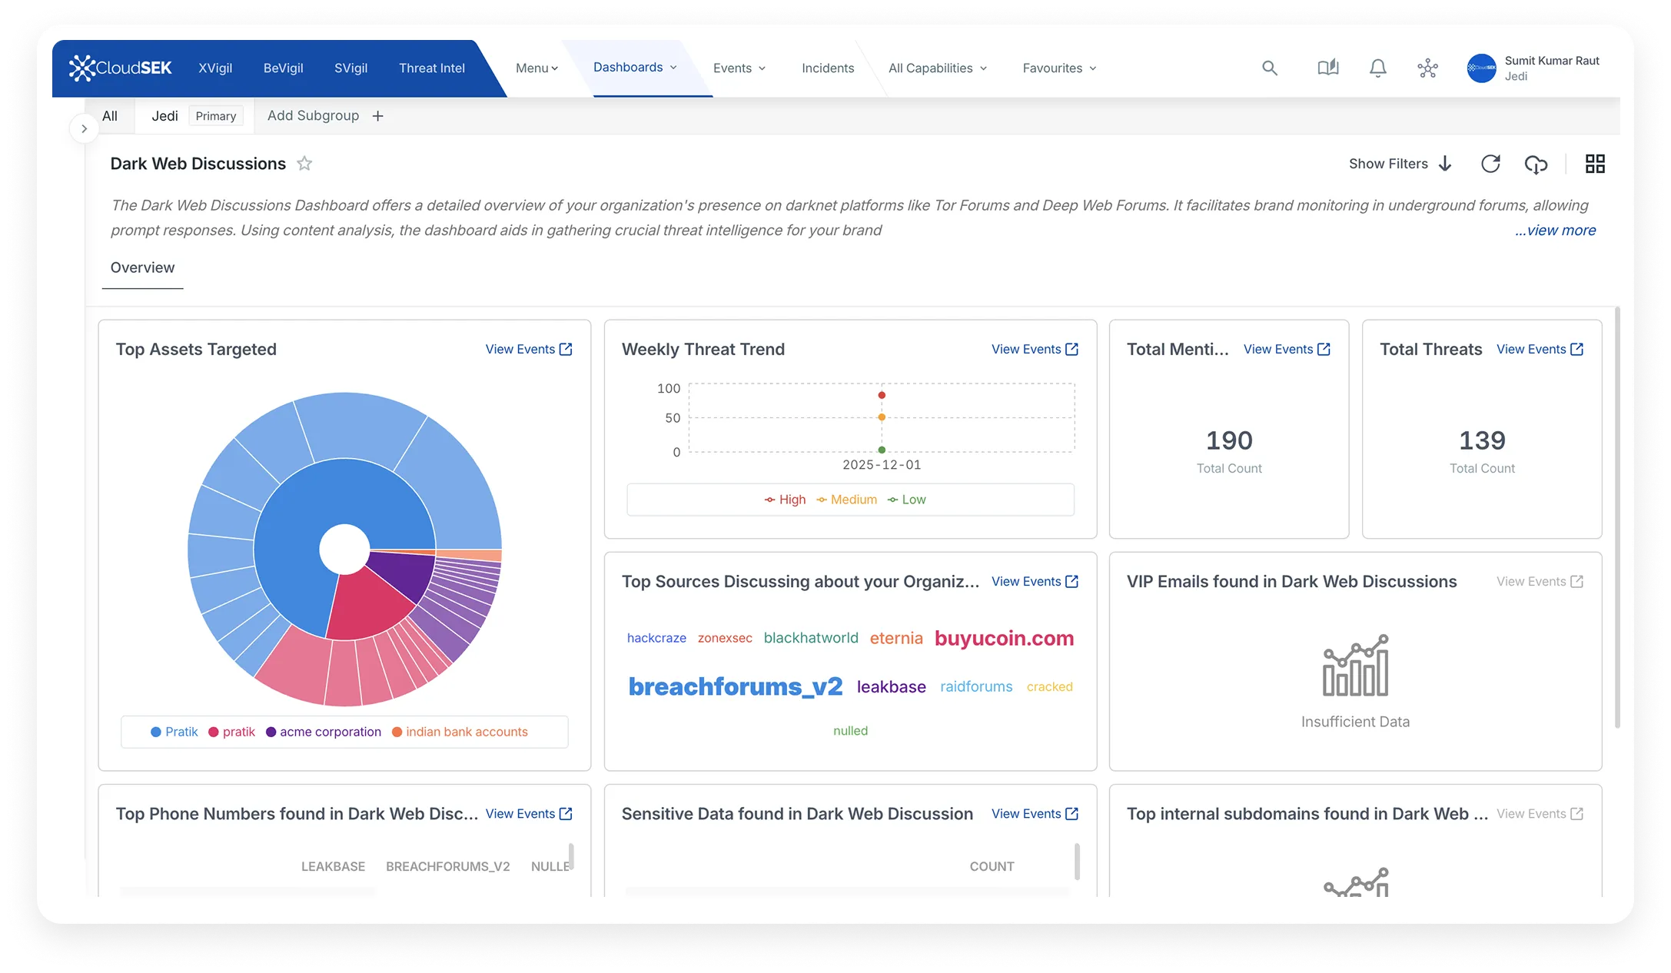Click the view more link in description
This screenshot has width=1671, height=973.
[x=1555, y=230]
